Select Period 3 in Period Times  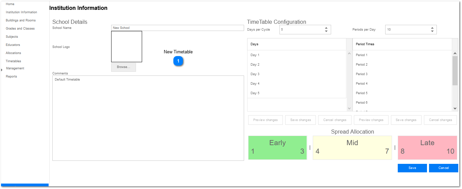402,74
